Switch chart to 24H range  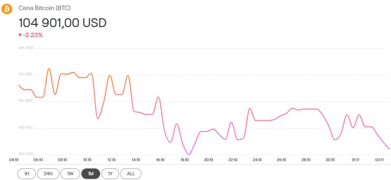[x=48, y=174]
